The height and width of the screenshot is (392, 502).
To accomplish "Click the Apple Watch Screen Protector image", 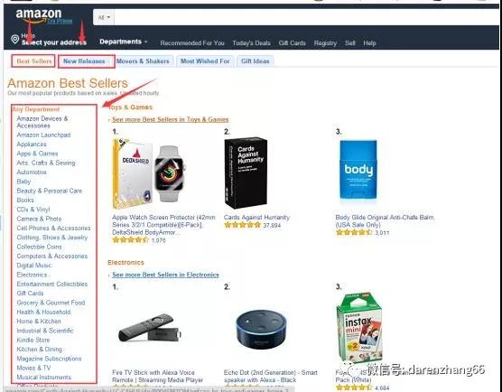I will 149,173.
